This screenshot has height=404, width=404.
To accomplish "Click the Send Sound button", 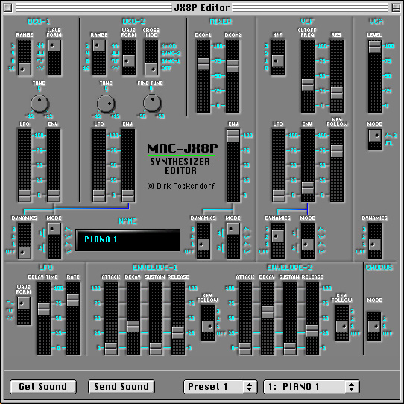I will (x=121, y=386).
